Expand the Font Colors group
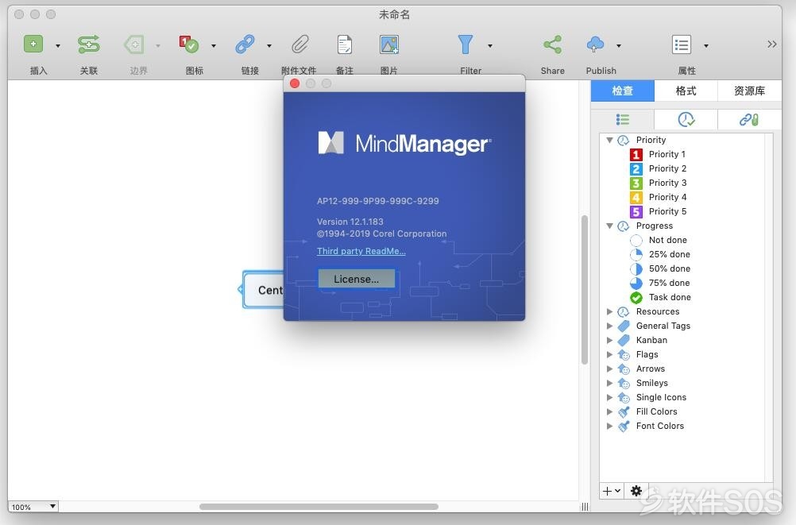This screenshot has height=525, width=796. pos(609,426)
